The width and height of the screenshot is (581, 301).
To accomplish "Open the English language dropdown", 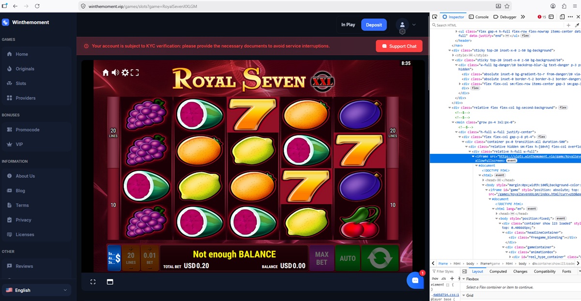I will [x=36, y=290].
